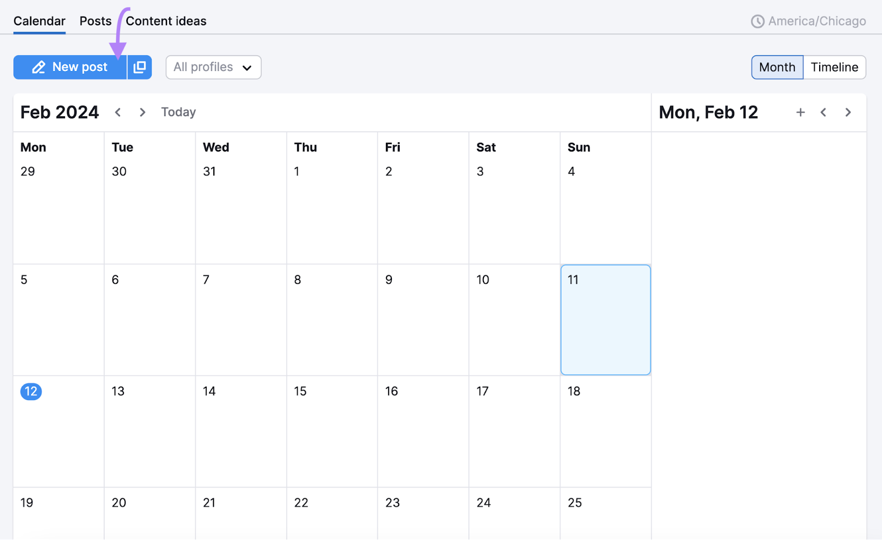Select the Month view option
This screenshot has width=882, height=540.
pyautogui.click(x=777, y=67)
